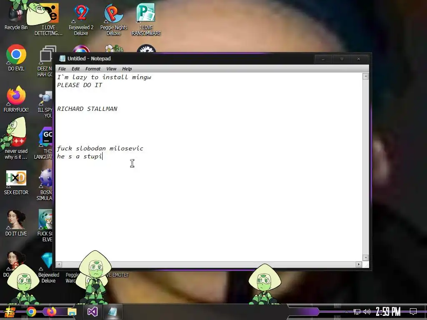The height and width of the screenshot is (320, 427).
Task: Select the ILL SPY YOU desktop icon
Action: (45, 105)
